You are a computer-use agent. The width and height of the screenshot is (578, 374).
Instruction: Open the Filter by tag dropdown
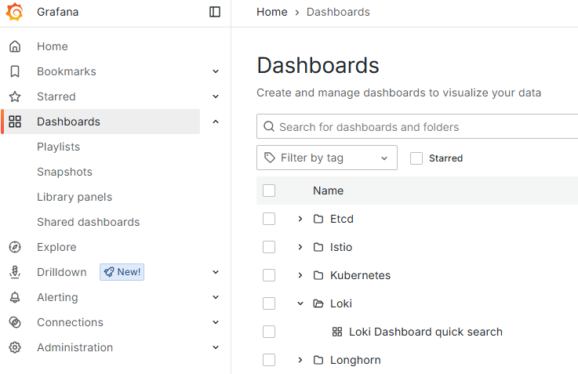click(326, 158)
